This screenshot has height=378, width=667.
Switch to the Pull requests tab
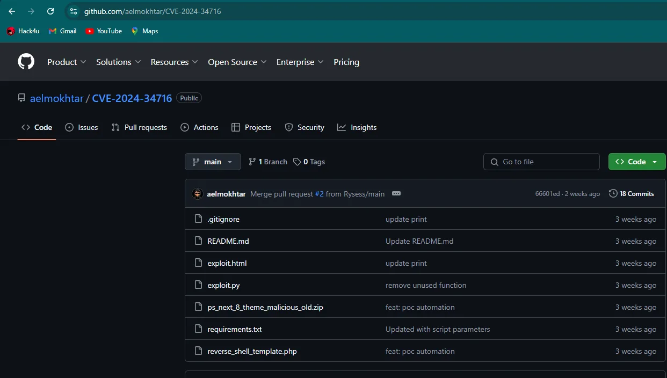[x=139, y=127]
